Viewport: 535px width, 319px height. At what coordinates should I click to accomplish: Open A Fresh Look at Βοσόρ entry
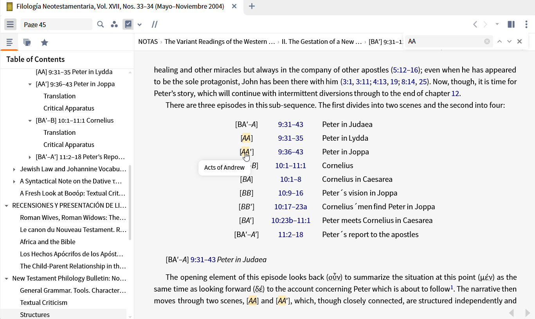tap(73, 193)
